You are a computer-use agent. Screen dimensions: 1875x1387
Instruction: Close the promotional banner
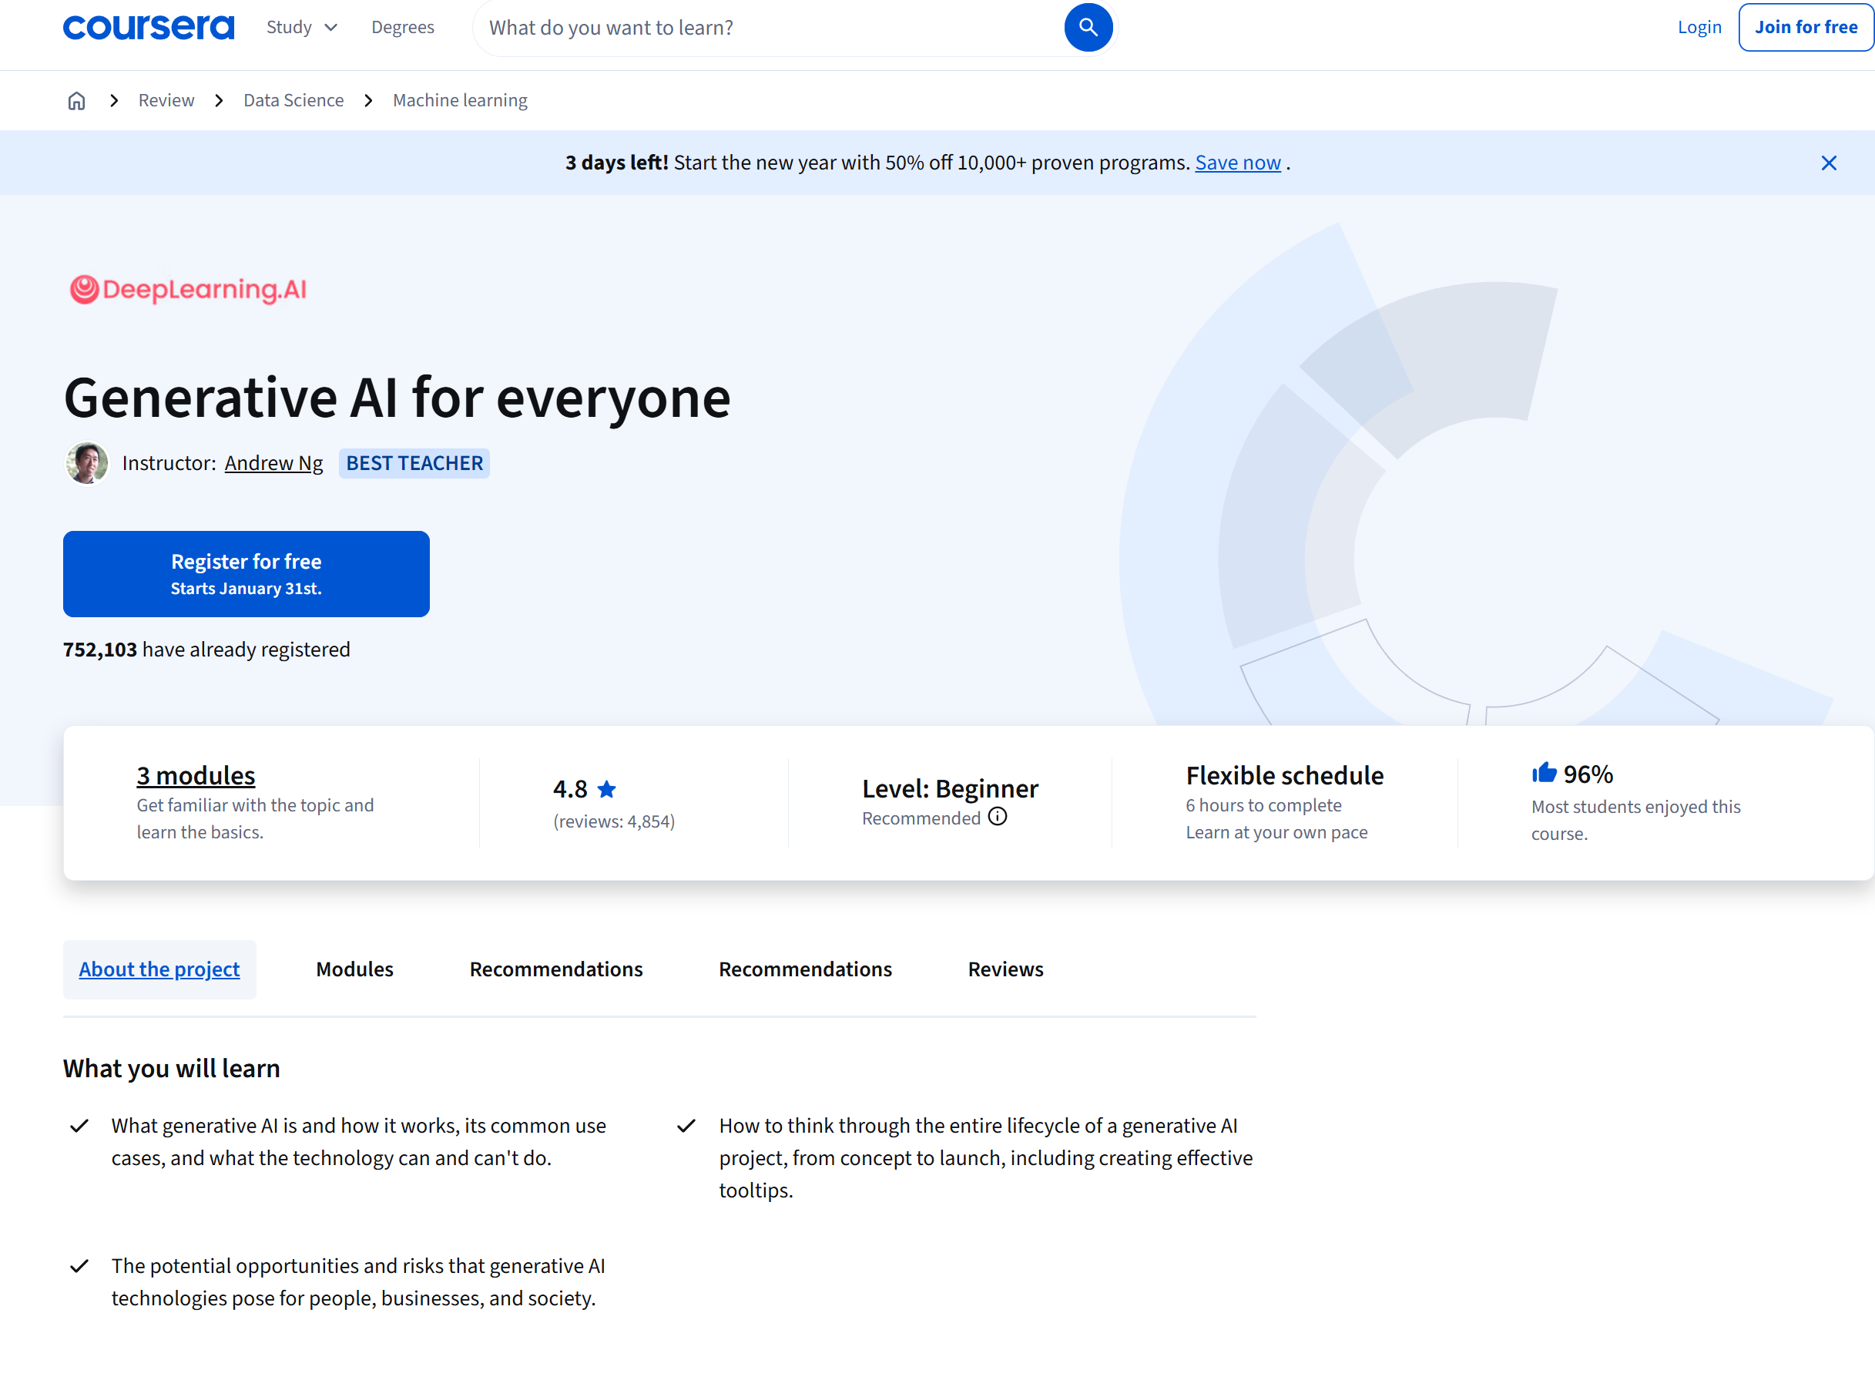[1828, 163]
